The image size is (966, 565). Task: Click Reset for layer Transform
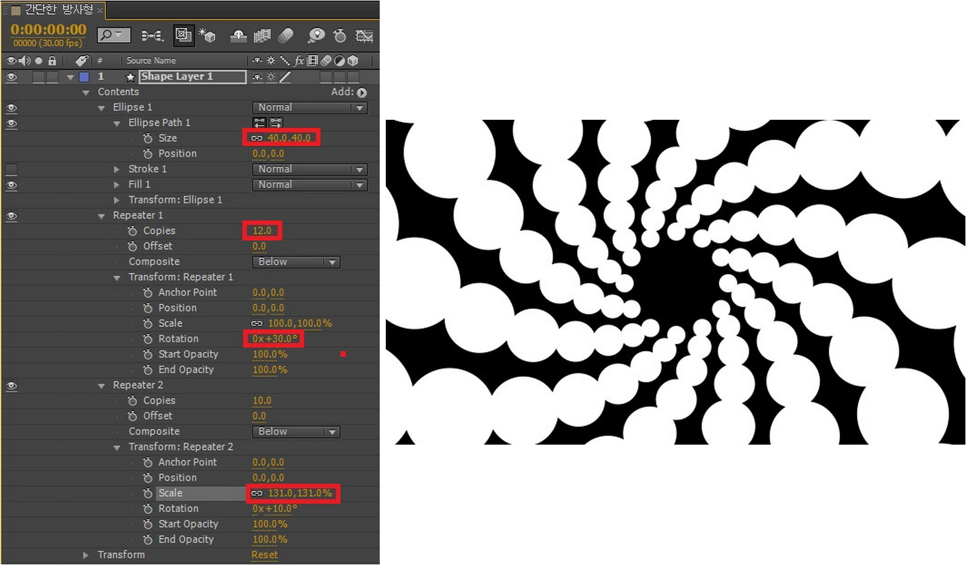265,555
